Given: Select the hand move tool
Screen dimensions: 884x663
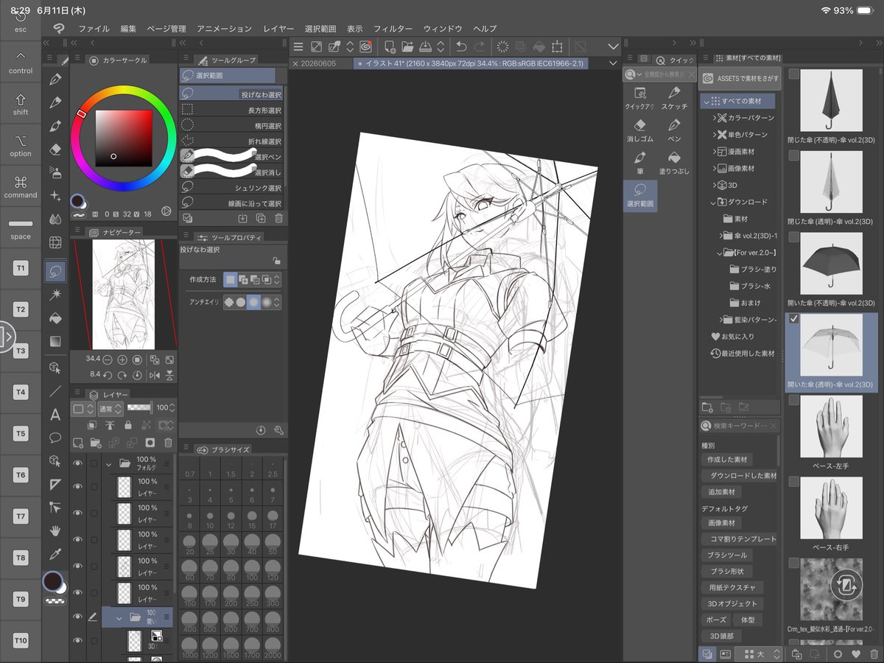Looking at the screenshot, I should pyautogui.click(x=55, y=530).
